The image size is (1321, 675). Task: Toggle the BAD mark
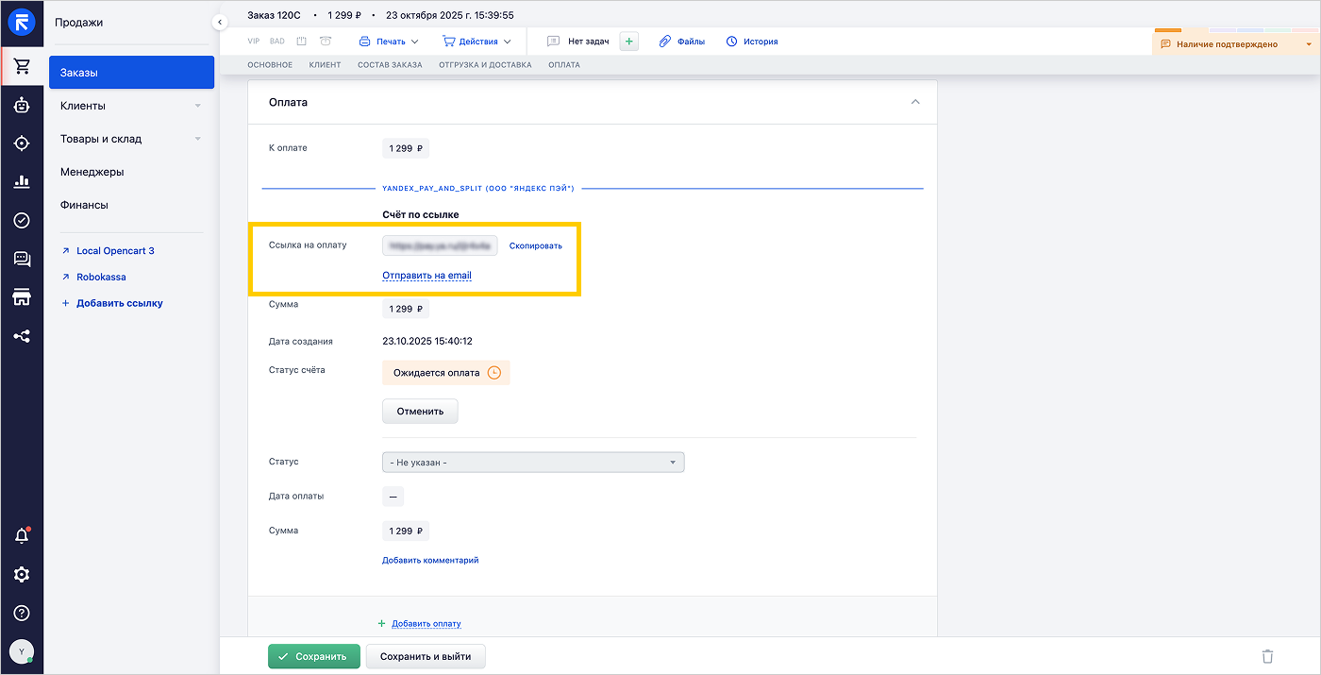277,42
